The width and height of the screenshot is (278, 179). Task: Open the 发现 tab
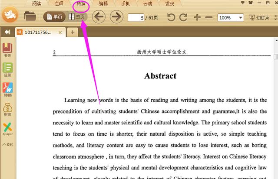click(x=170, y=3)
